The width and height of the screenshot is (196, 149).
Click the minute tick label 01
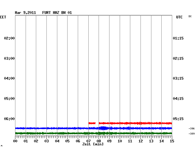pos(26,141)
